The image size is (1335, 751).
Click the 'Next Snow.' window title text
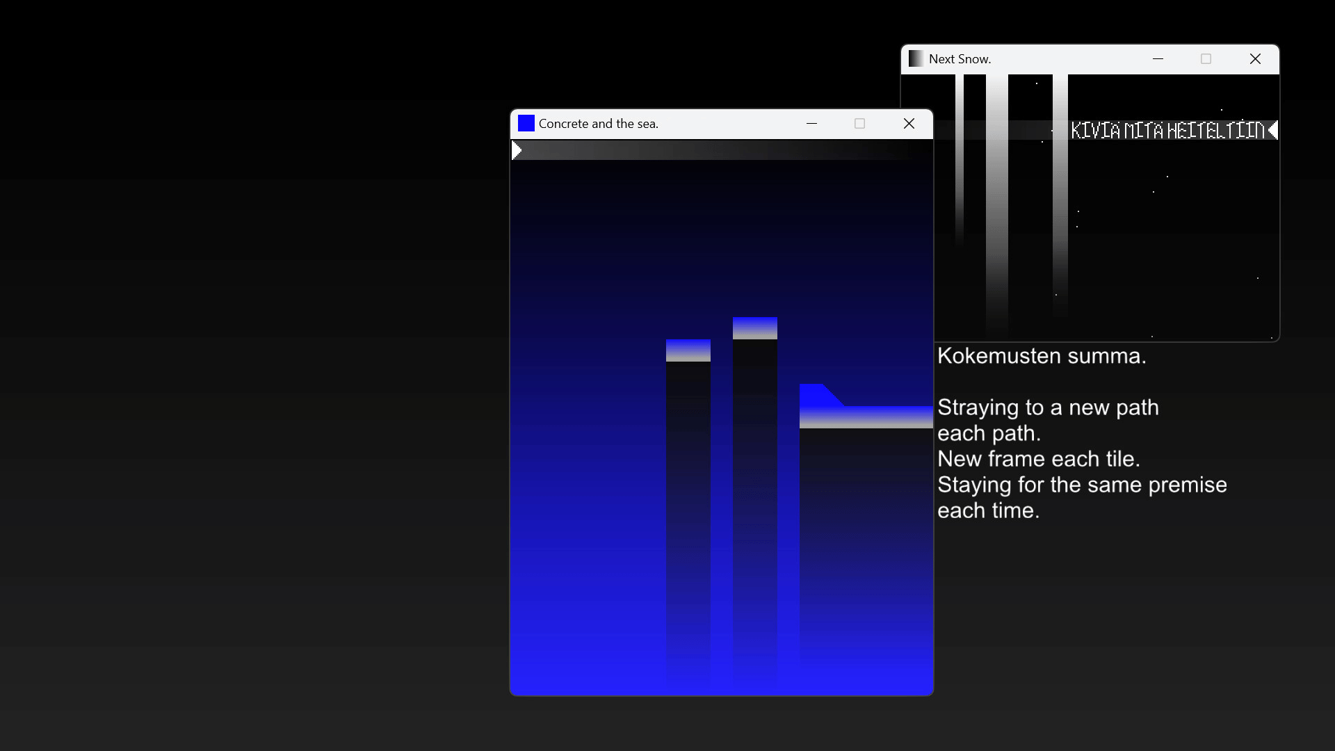pyautogui.click(x=960, y=59)
